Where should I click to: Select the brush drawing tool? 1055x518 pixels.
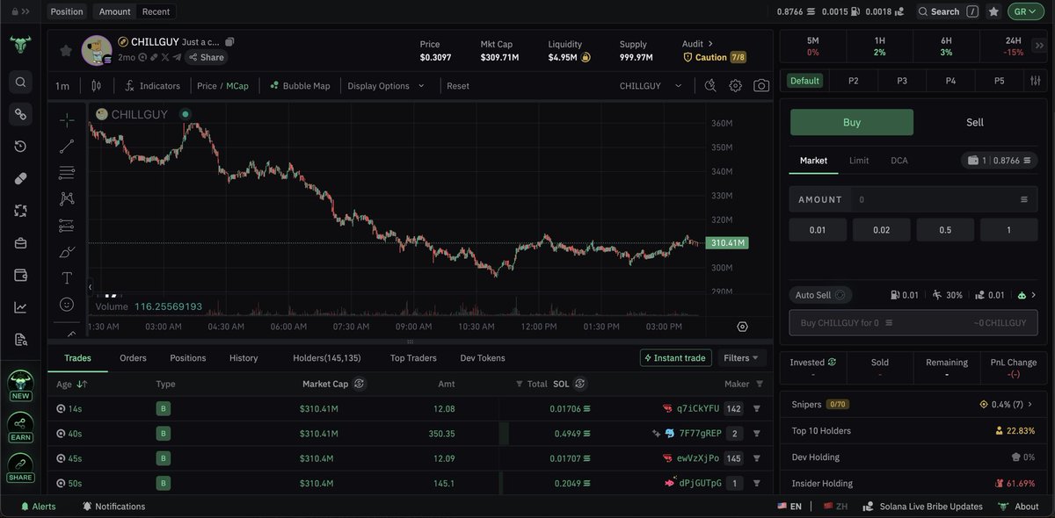coord(67,252)
